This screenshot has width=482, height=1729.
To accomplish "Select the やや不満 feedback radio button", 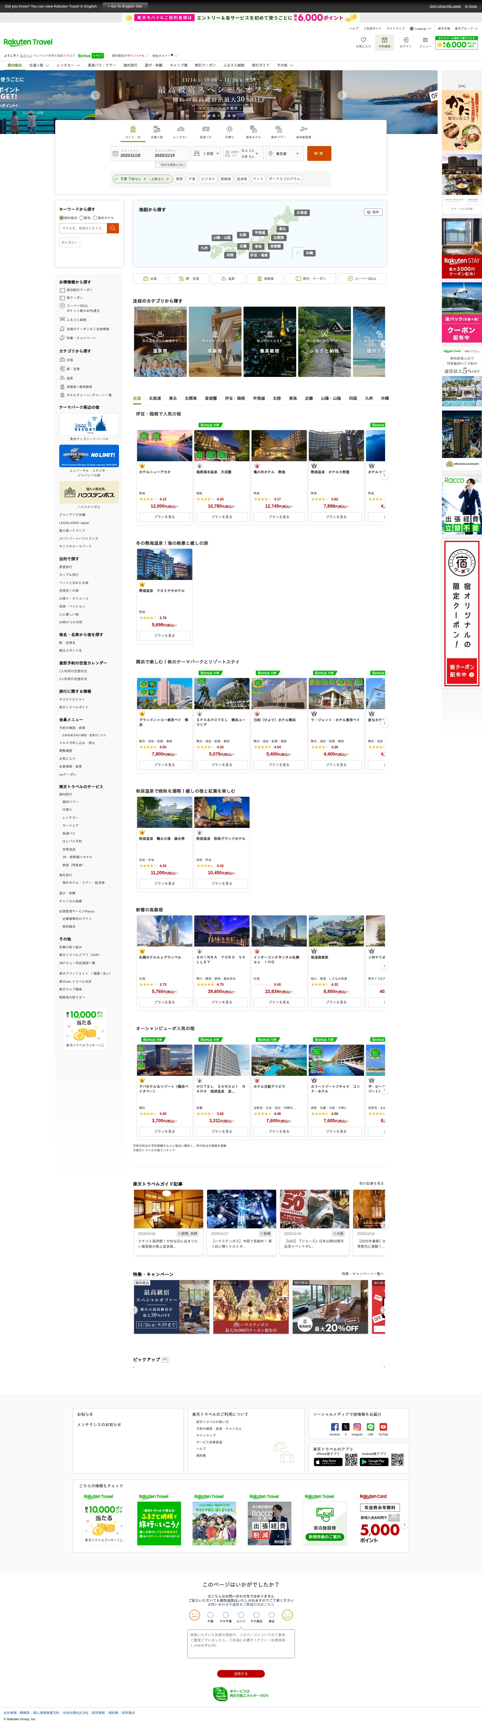I will pyautogui.click(x=225, y=1615).
